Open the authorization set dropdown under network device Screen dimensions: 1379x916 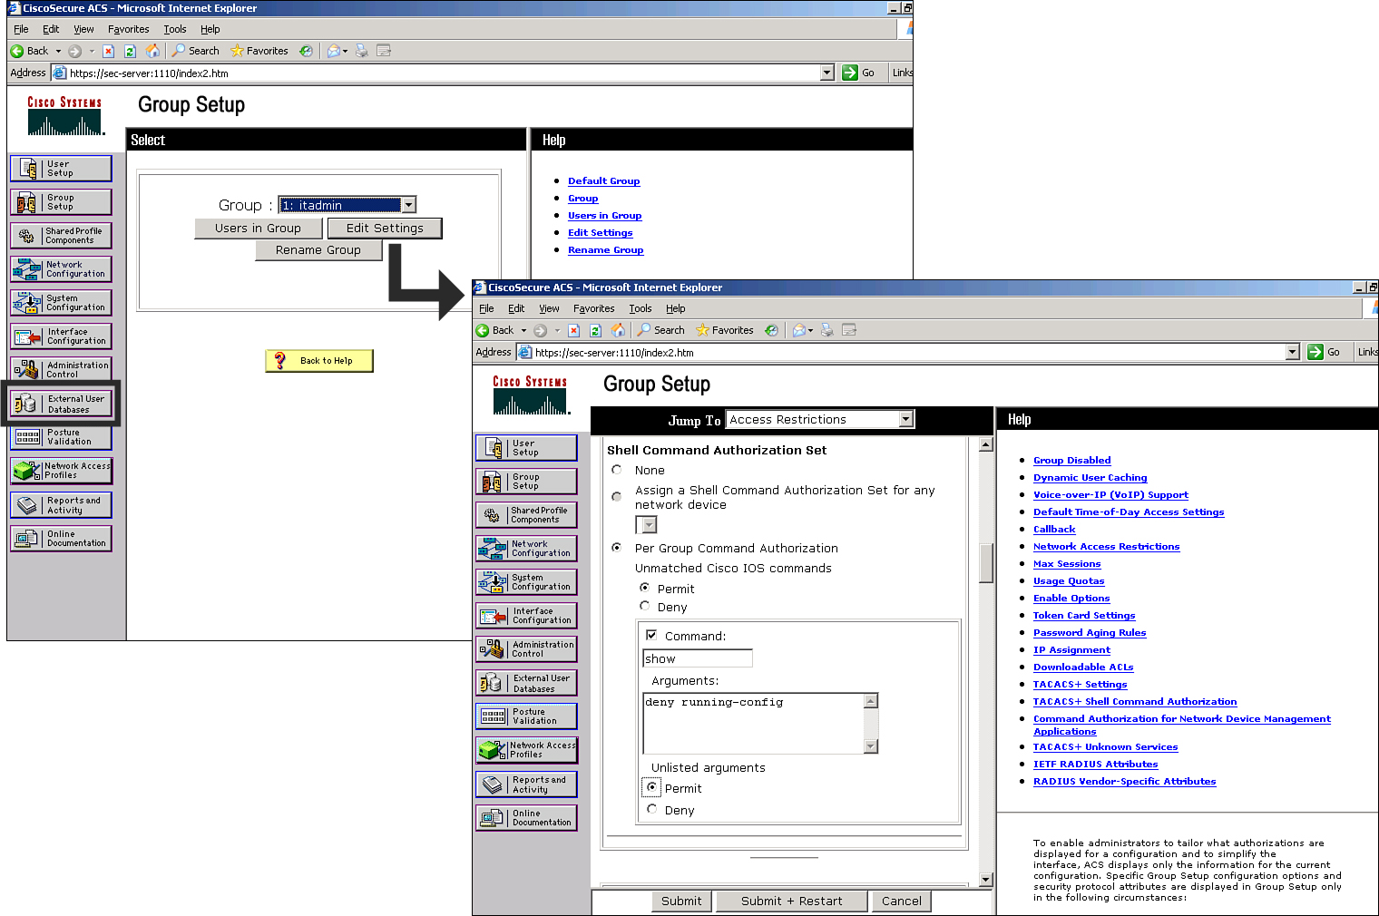646,525
